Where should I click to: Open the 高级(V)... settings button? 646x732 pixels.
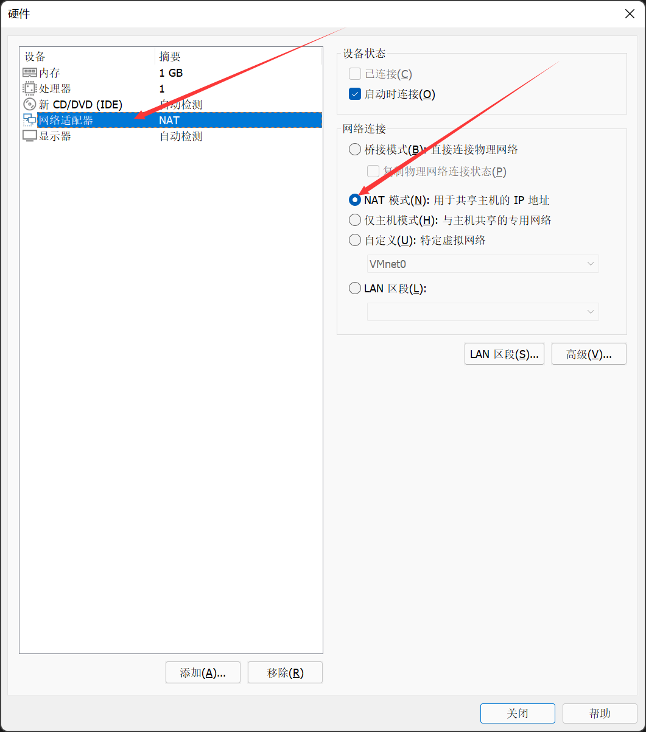click(x=589, y=354)
